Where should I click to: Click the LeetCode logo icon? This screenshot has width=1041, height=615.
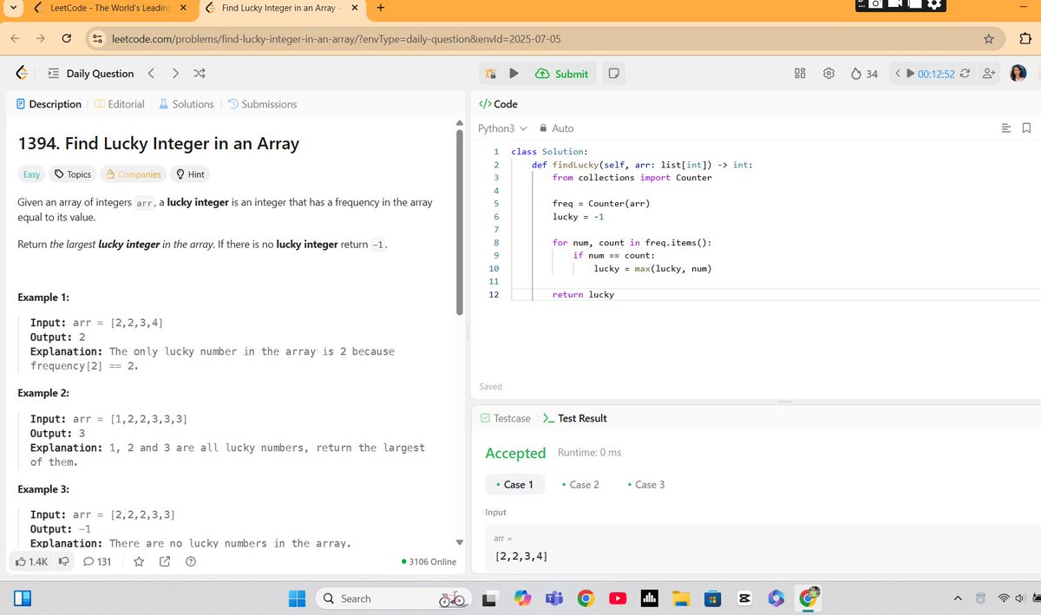point(21,73)
